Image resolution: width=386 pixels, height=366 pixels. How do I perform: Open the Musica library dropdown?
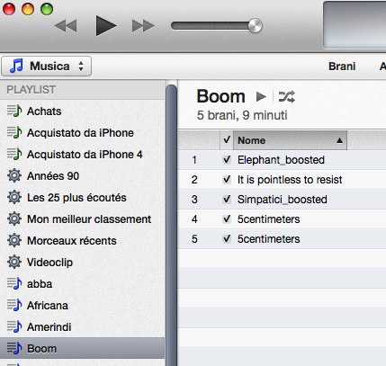pyautogui.click(x=47, y=67)
